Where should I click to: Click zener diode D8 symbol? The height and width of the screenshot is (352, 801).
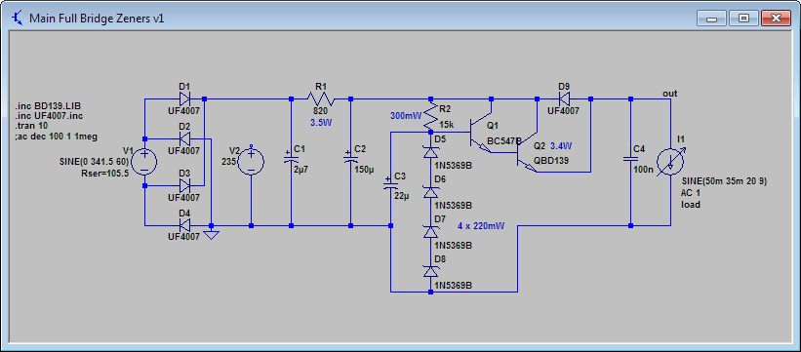click(x=430, y=271)
